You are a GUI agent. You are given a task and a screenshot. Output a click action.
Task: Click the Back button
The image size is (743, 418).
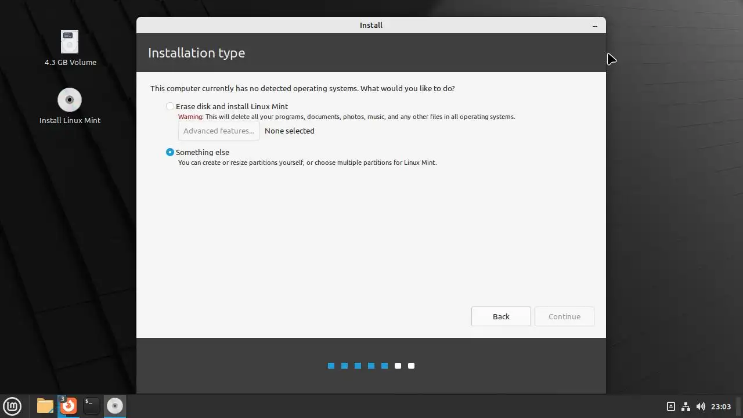(501, 316)
